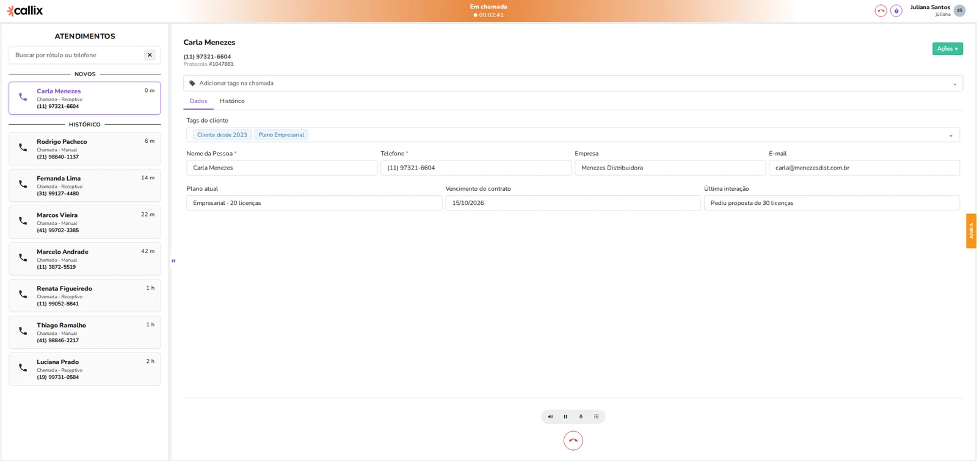Click the tag icon beside Adicionar tags
The image size is (977, 461).
(192, 84)
